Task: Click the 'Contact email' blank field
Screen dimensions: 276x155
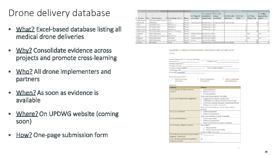Action: click(x=228, y=62)
